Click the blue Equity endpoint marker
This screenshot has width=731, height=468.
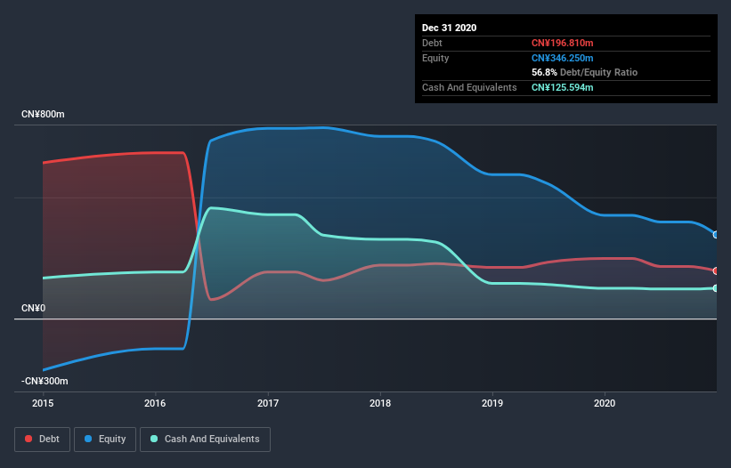[716, 235]
